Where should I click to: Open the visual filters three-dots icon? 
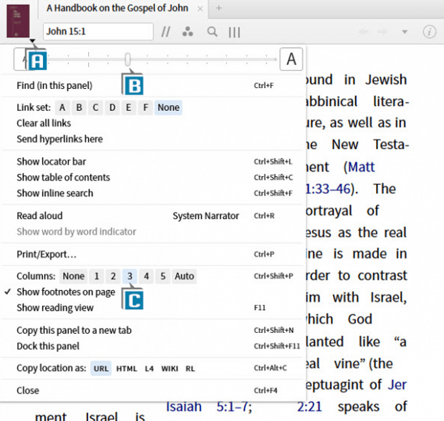click(188, 32)
